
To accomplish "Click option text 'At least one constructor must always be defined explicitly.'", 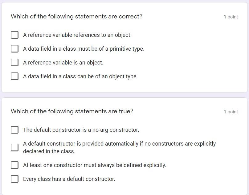I will coord(95,165).
